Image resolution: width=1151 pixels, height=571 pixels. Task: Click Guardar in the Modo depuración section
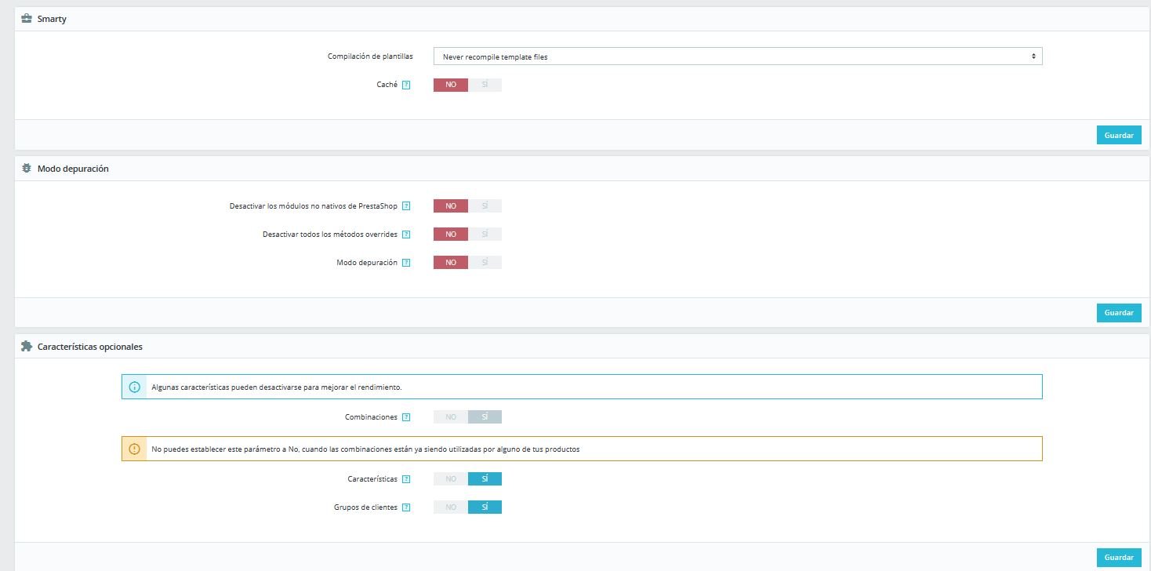coord(1119,313)
